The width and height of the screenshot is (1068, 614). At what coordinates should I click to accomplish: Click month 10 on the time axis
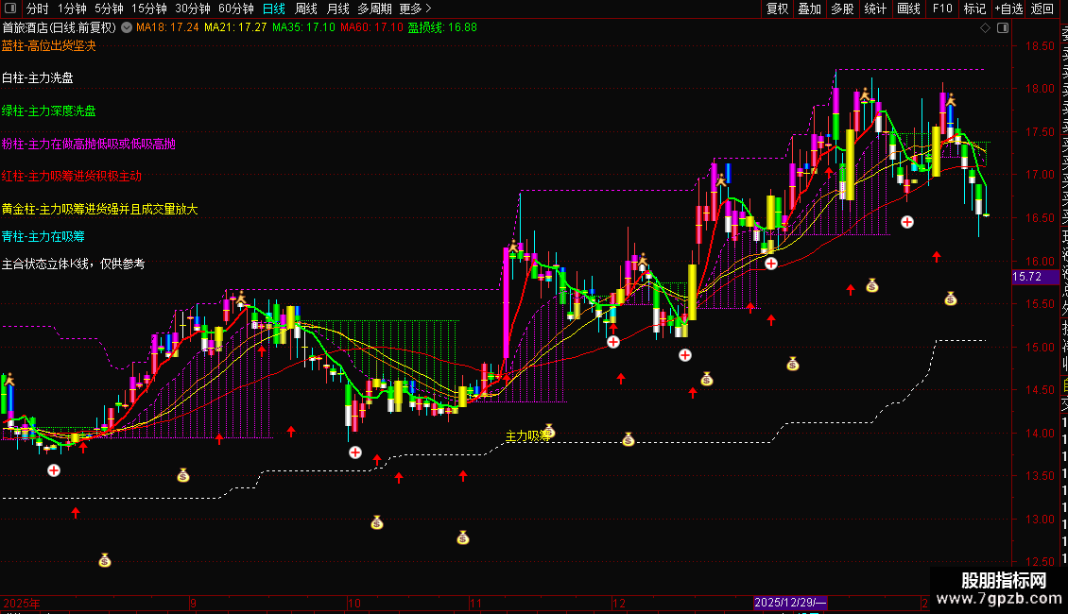click(x=354, y=603)
